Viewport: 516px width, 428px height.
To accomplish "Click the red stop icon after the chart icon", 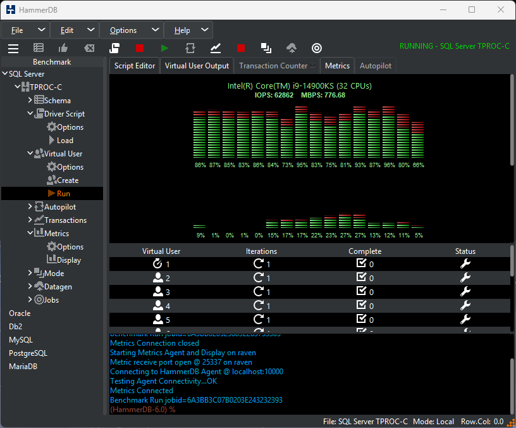I will click(241, 48).
